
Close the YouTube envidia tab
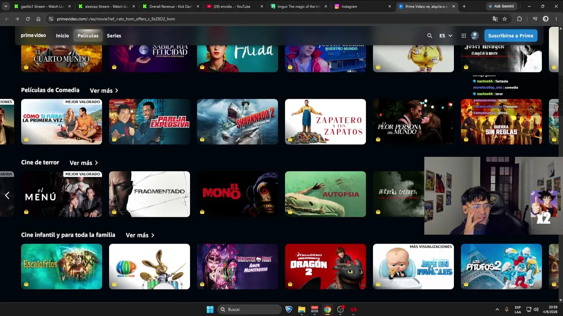pyautogui.click(x=262, y=7)
